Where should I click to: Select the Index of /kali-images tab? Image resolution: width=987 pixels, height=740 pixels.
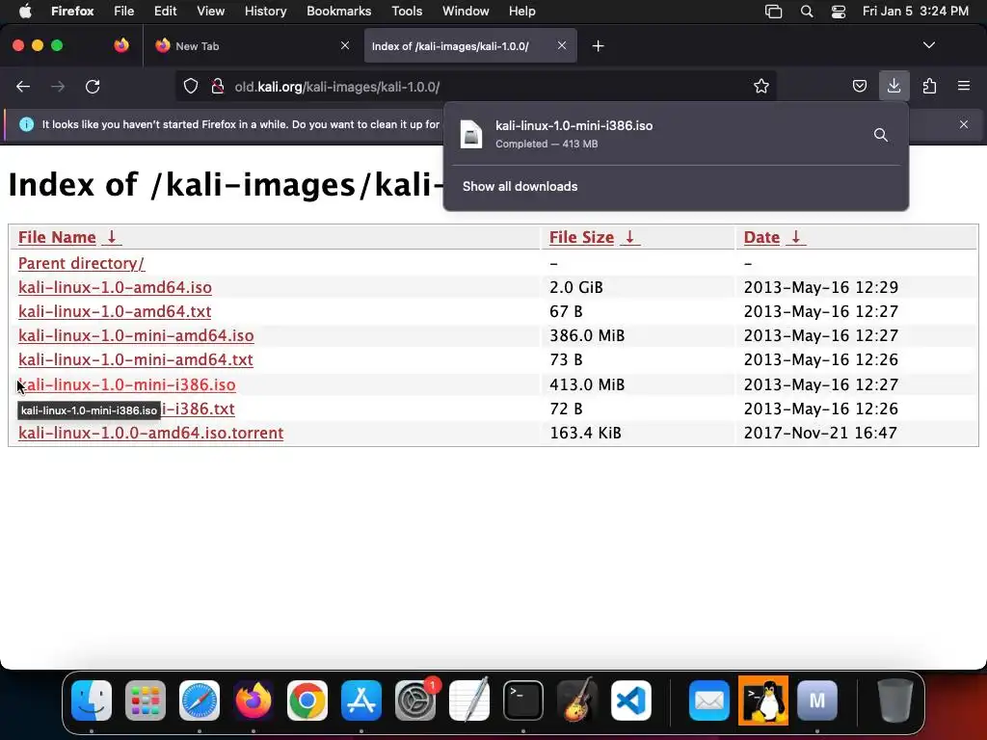pos(470,45)
